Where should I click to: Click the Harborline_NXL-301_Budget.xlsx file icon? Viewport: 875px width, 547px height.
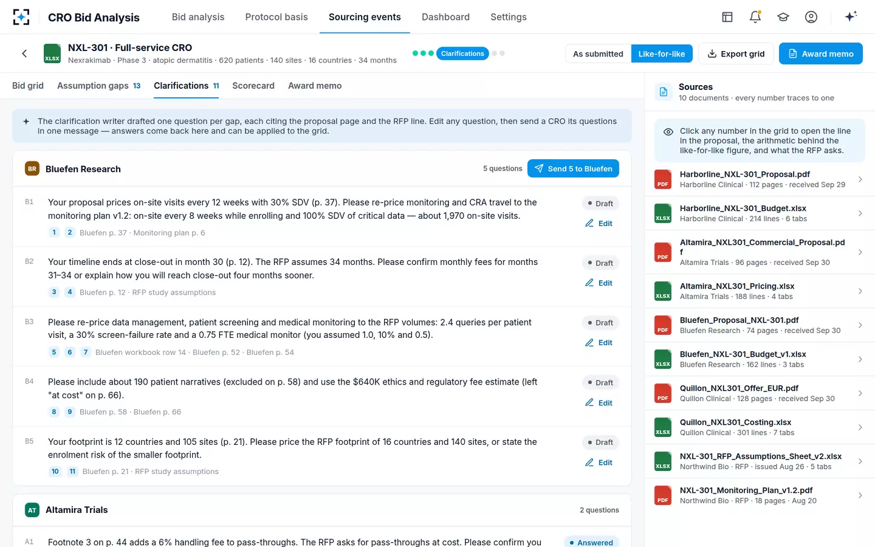pyautogui.click(x=663, y=213)
